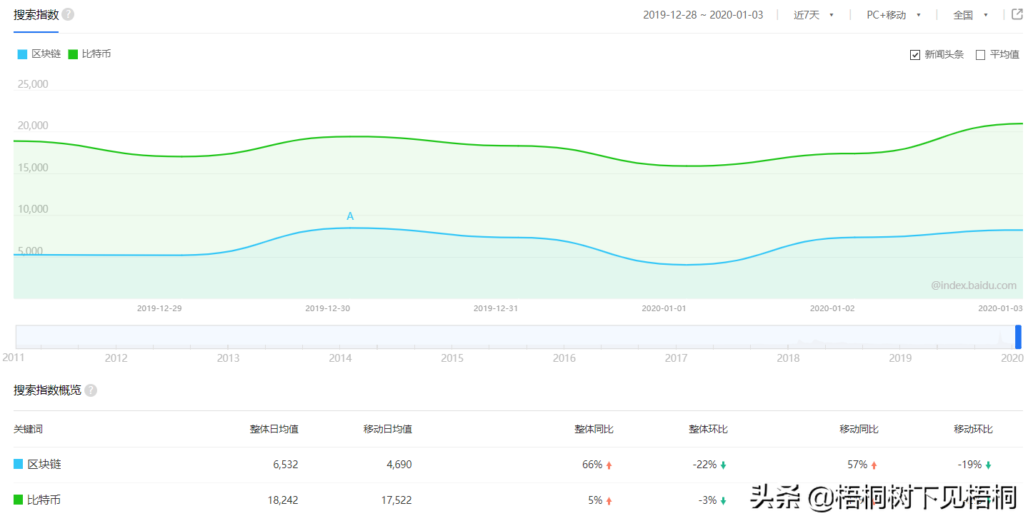Click the 2019-12-30 date label on x-axis
The image size is (1033, 526).
328,309
